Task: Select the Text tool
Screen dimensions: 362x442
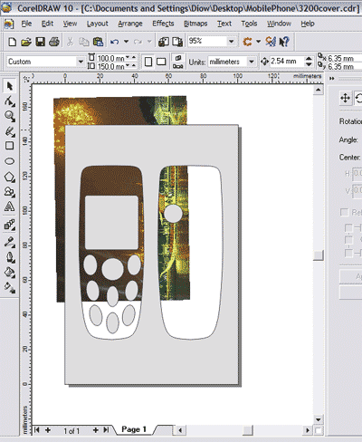Action: click(9, 207)
